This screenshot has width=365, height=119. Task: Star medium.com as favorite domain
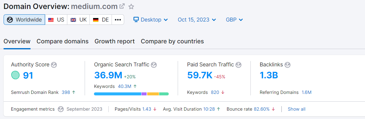pos(131,6)
